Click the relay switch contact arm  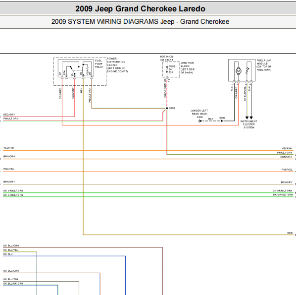pyautogui.click(x=73, y=70)
